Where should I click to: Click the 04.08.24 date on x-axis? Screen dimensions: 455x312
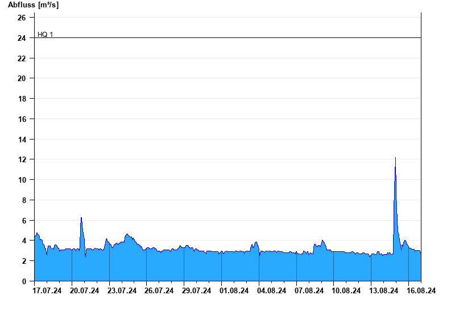click(x=272, y=291)
